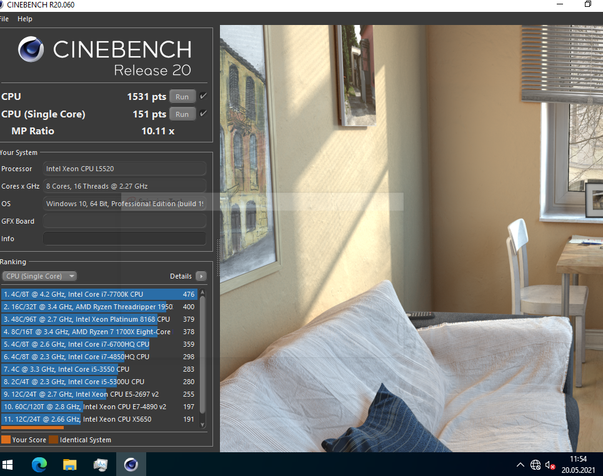Click the muted volume tray icon

point(550,465)
